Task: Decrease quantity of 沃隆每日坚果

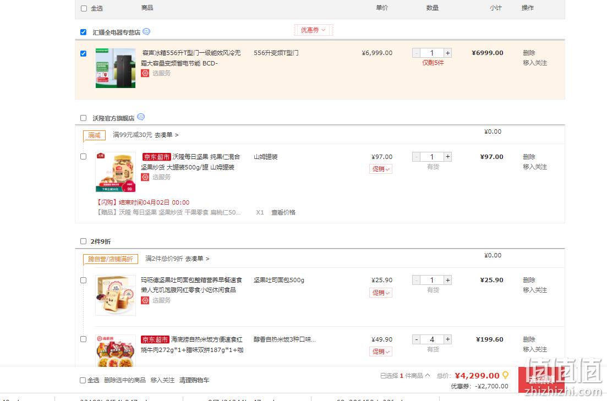Action: [416, 157]
